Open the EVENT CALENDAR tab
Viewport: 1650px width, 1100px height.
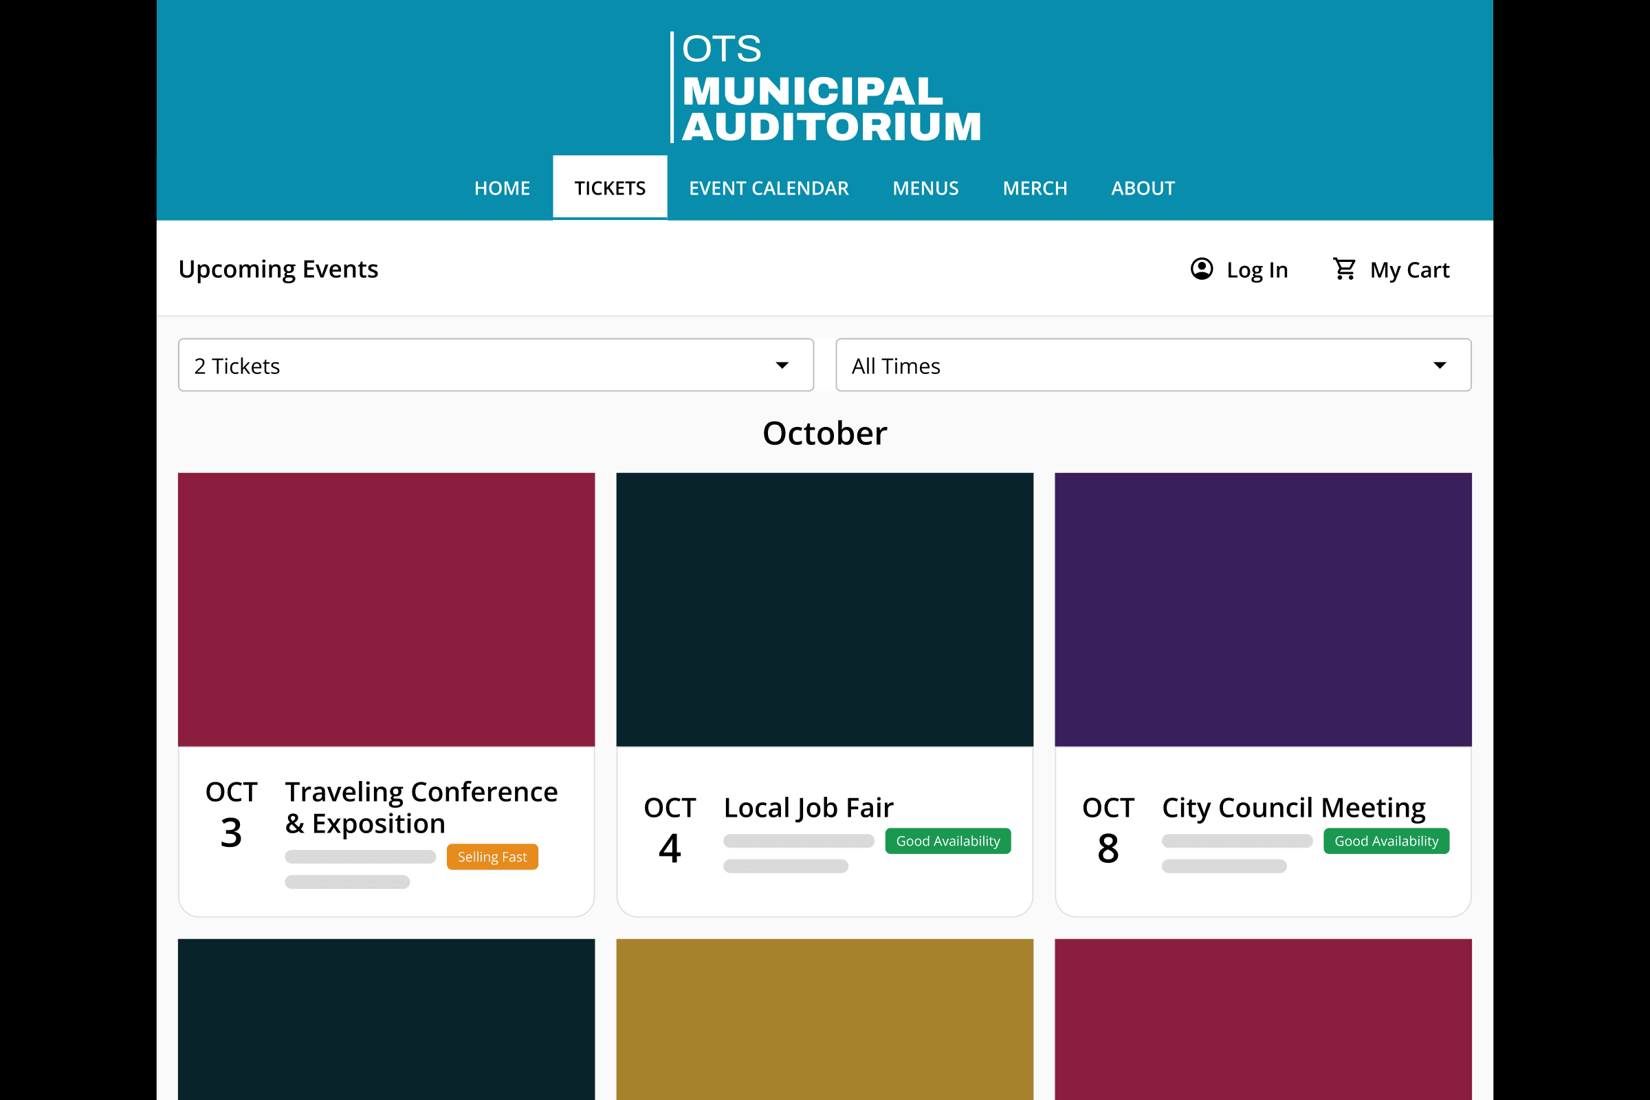769,188
